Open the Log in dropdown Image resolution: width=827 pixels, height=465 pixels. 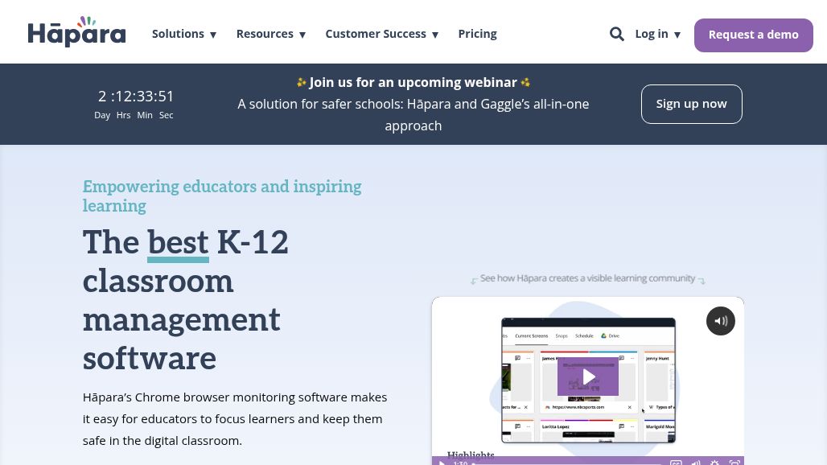click(658, 35)
